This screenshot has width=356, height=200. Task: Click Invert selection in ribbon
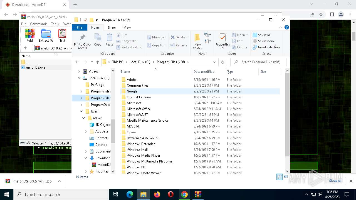(266, 47)
